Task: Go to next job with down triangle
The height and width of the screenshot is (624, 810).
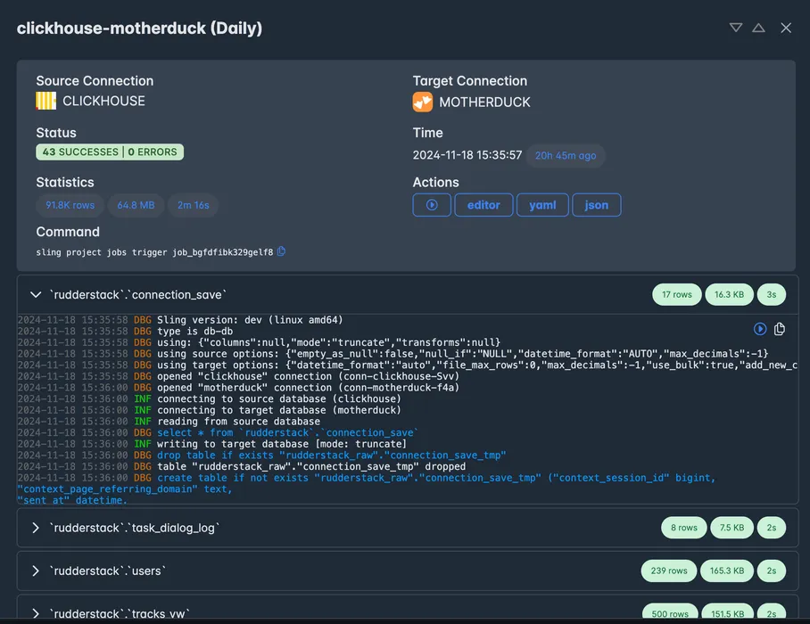Action: 736,28
